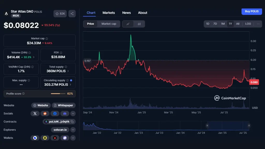This screenshot has height=149, width=265.
Task: Open the Whitepaper link
Action: 64,106
